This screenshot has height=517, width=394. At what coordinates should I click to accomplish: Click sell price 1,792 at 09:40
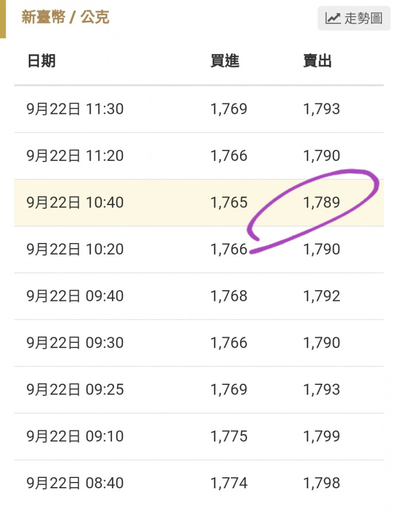(x=322, y=296)
